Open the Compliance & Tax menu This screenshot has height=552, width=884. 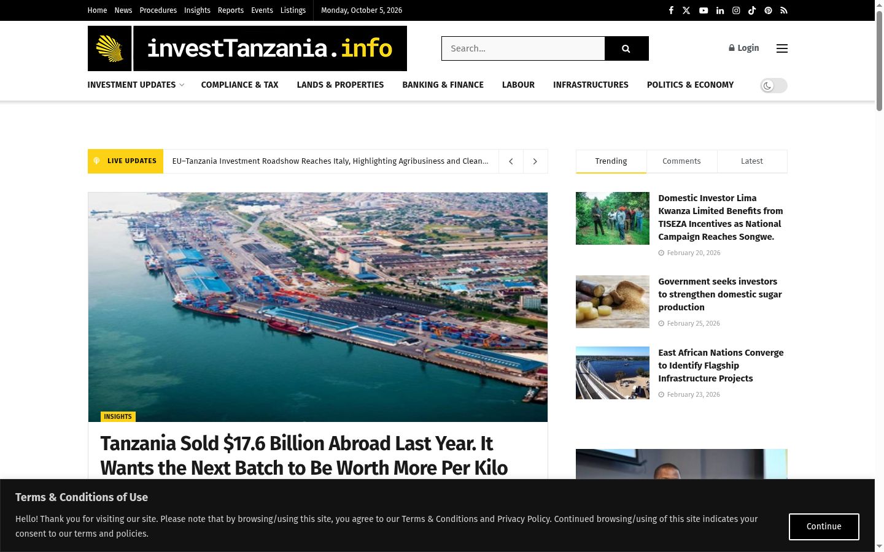point(240,85)
